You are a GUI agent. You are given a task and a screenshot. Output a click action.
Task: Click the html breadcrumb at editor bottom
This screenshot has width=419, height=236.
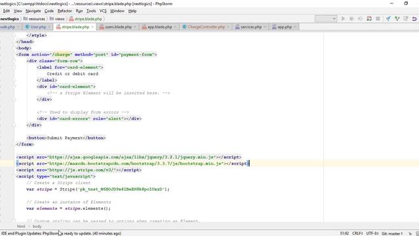point(21,226)
